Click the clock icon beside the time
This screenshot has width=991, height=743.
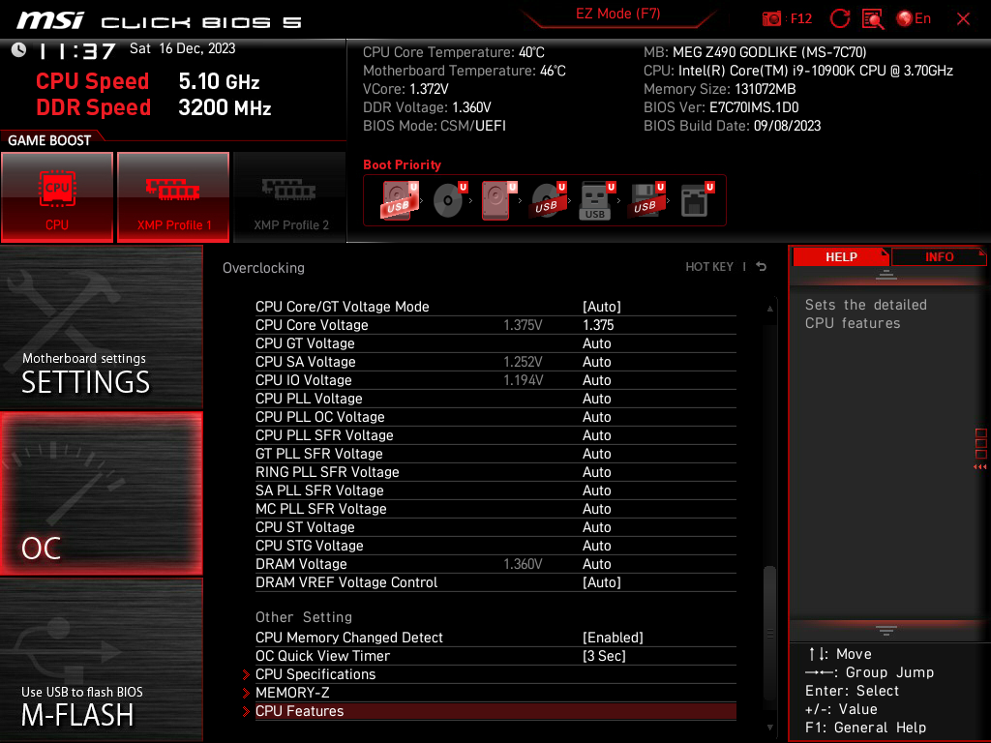[19, 49]
